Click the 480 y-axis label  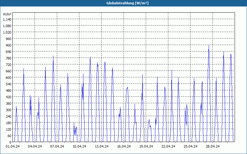click(x=9, y=90)
